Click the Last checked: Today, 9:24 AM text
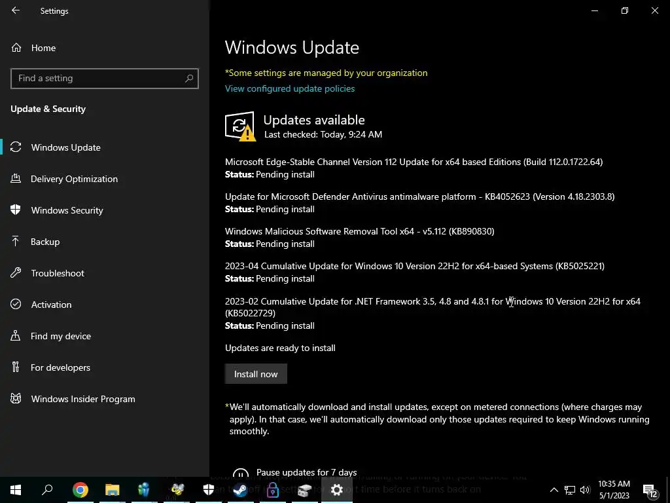 pyautogui.click(x=323, y=134)
